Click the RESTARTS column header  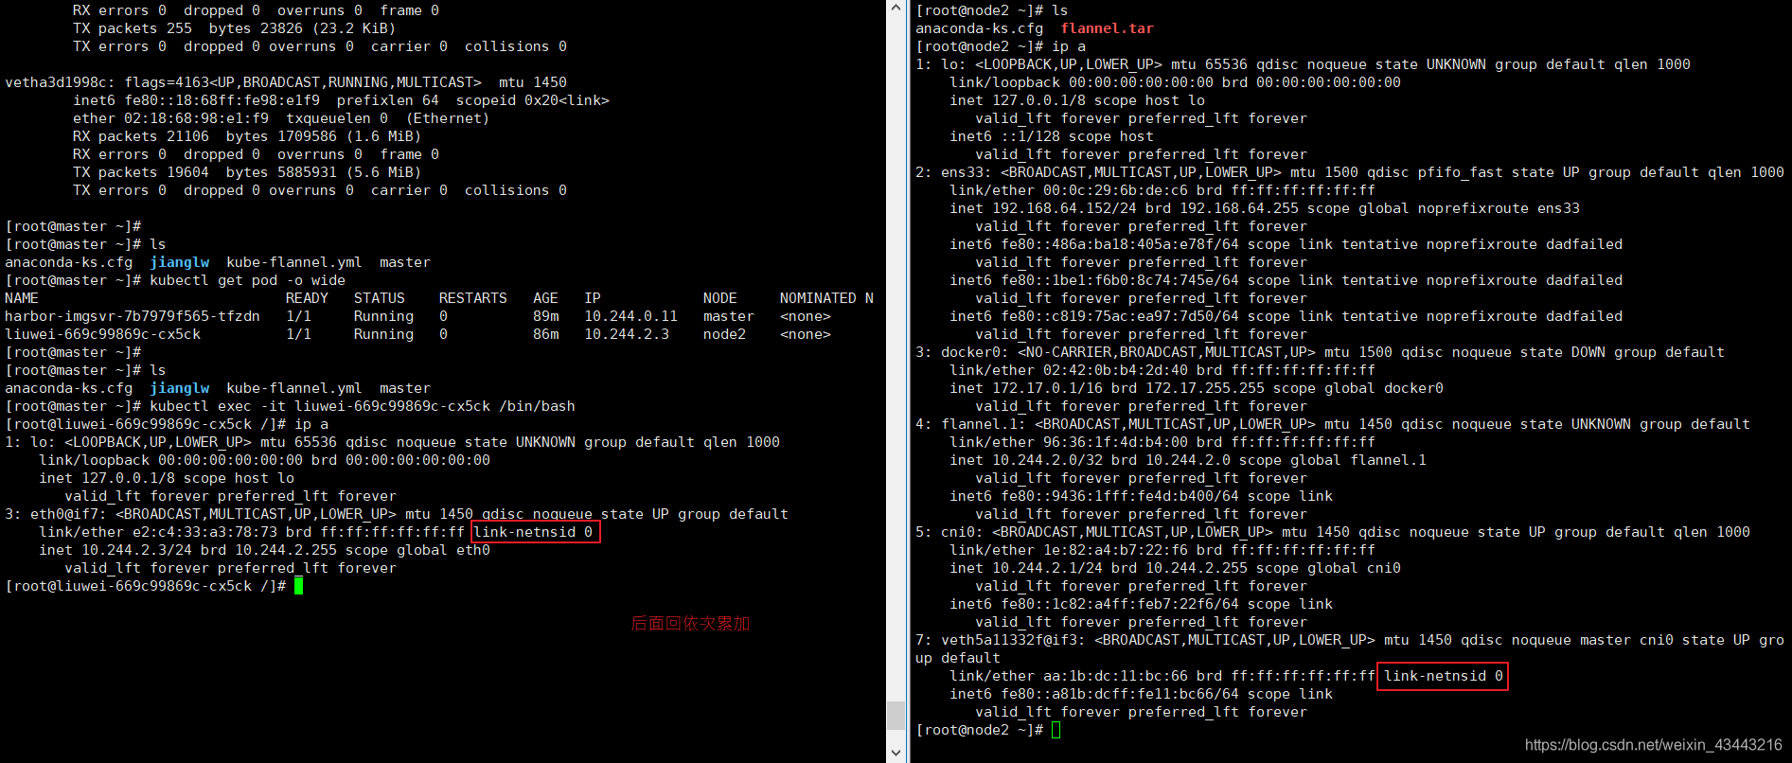tap(472, 298)
